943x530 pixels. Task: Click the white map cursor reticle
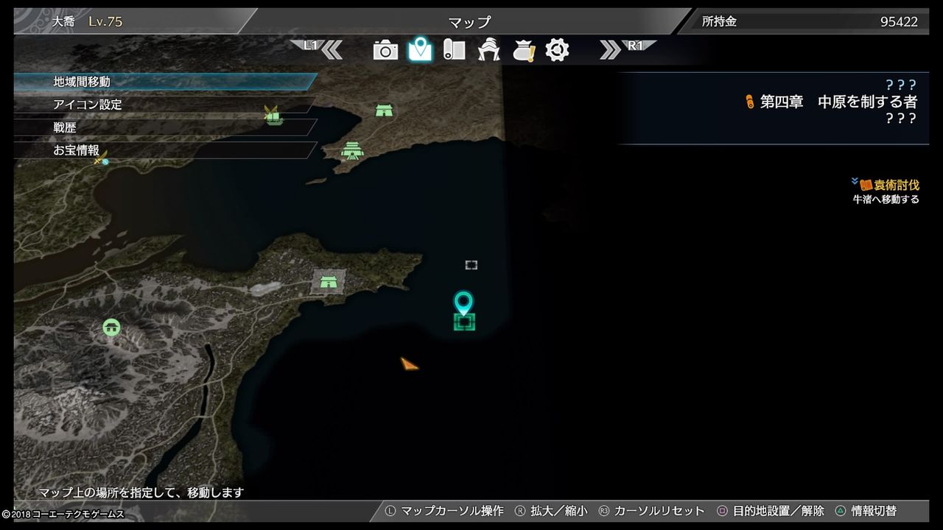pyautogui.click(x=471, y=265)
